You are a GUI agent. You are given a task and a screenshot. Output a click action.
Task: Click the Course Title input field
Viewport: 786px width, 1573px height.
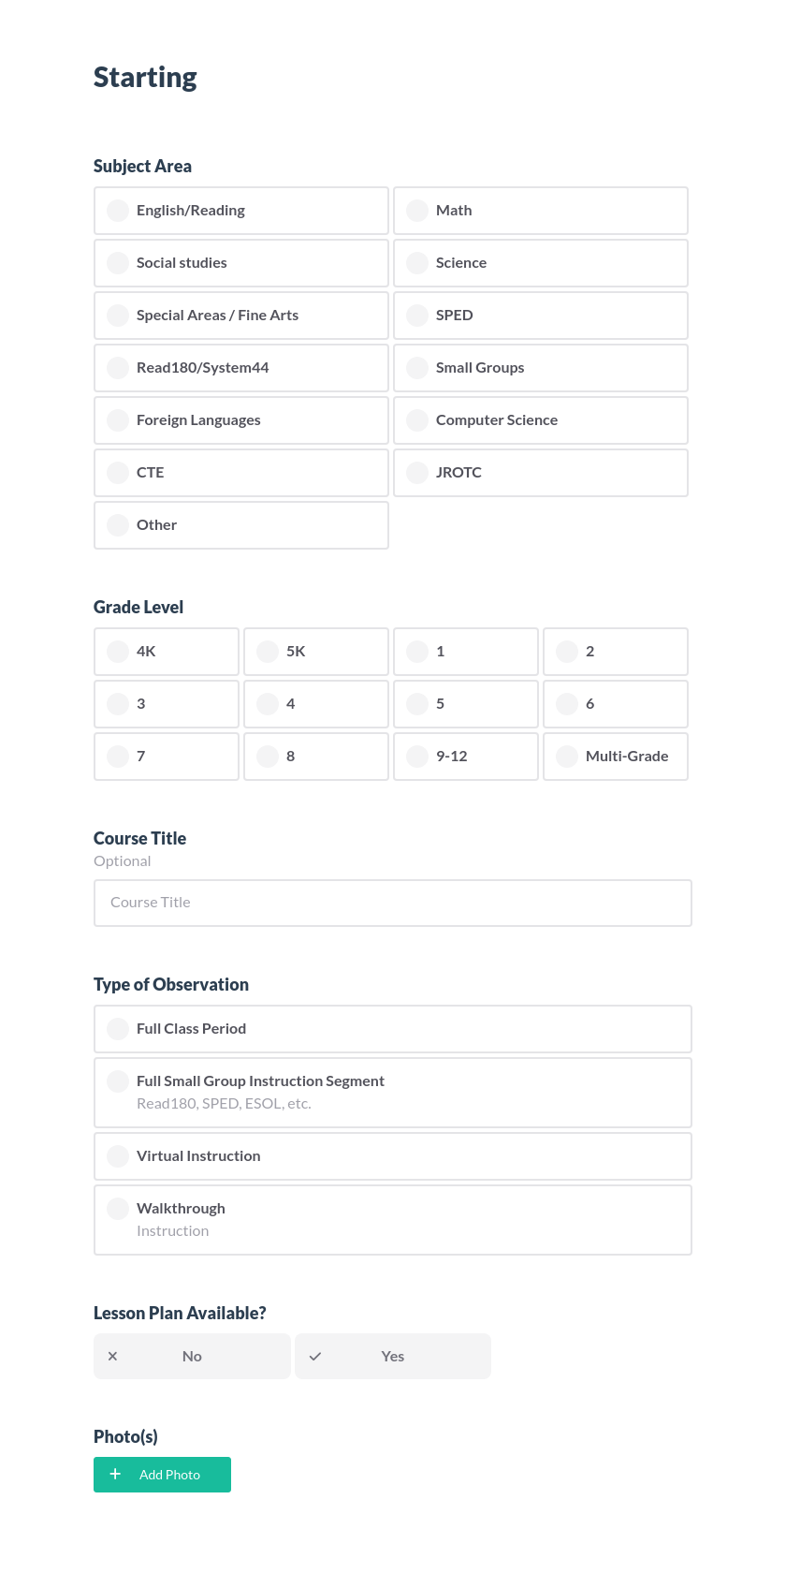[392, 902]
